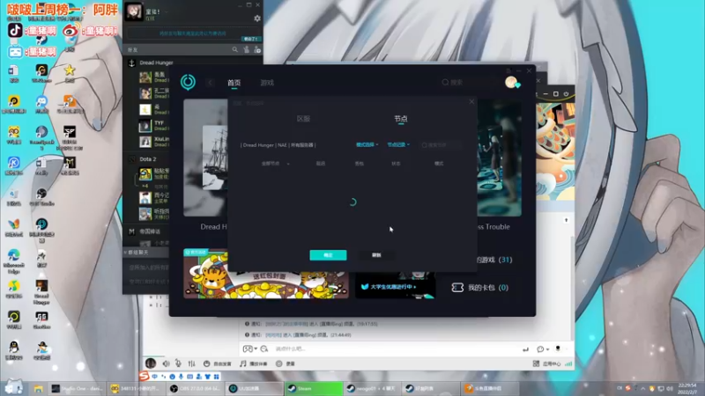Open 我的卡包 card pack
This screenshot has width=705, height=396.
coord(479,288)
